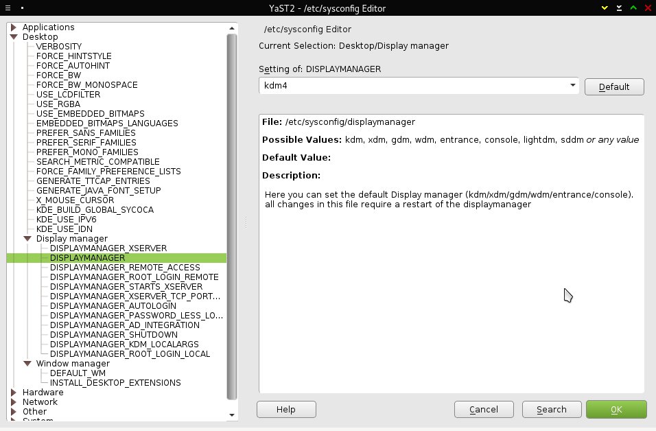The height and width of the screenshot is (431, 656).
Task: Select FORCE_BW_MONOSPACE entry
Action: click(x=87, y=85)
